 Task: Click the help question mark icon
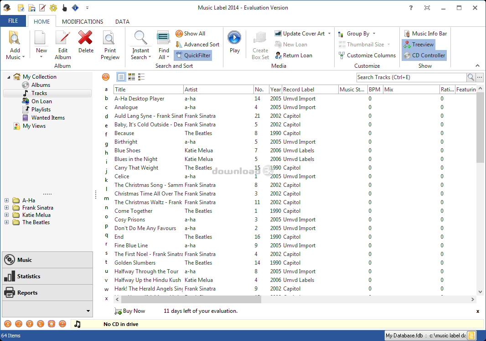(411, 8)
